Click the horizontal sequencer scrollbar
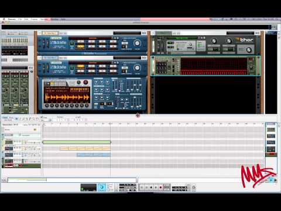Image resolution: width=281 pixels, height=211 pixels. point(71,179)
